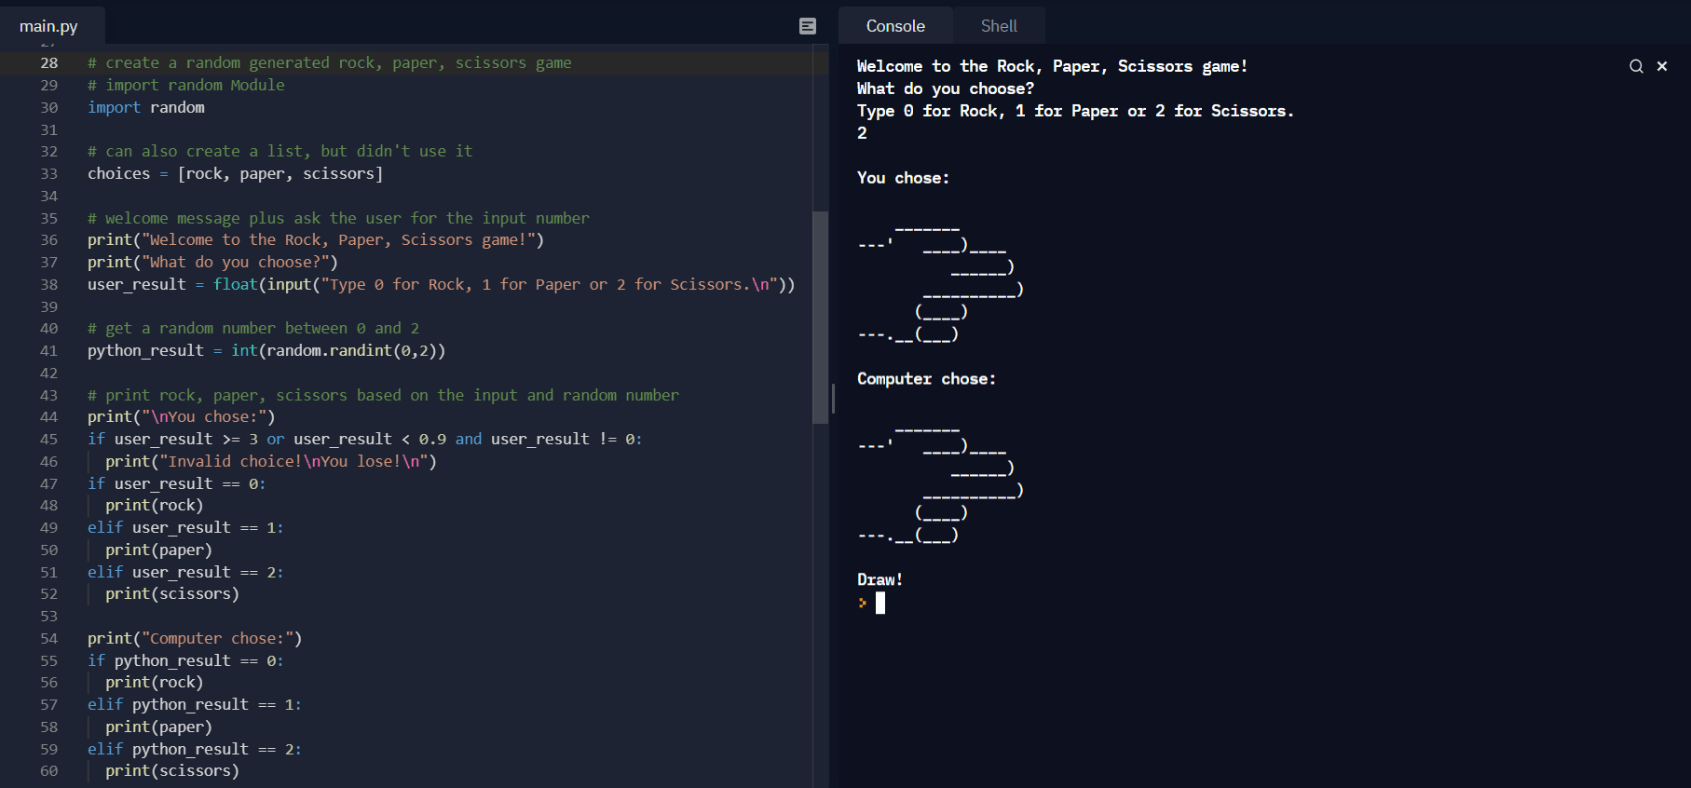Click line number 45 in the gutter
This screenshot has width=1691, height=788.
point(49,439)
